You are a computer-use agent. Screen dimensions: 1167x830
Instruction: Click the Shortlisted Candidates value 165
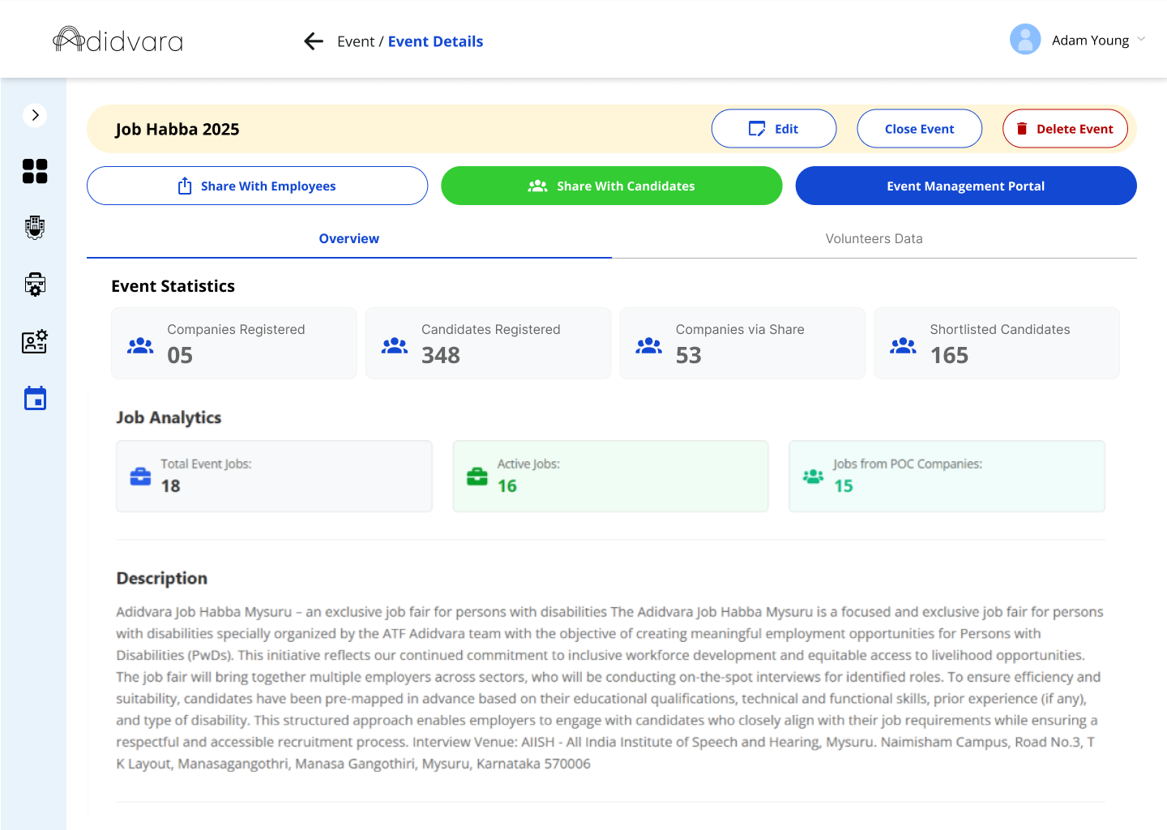[949, 356]
